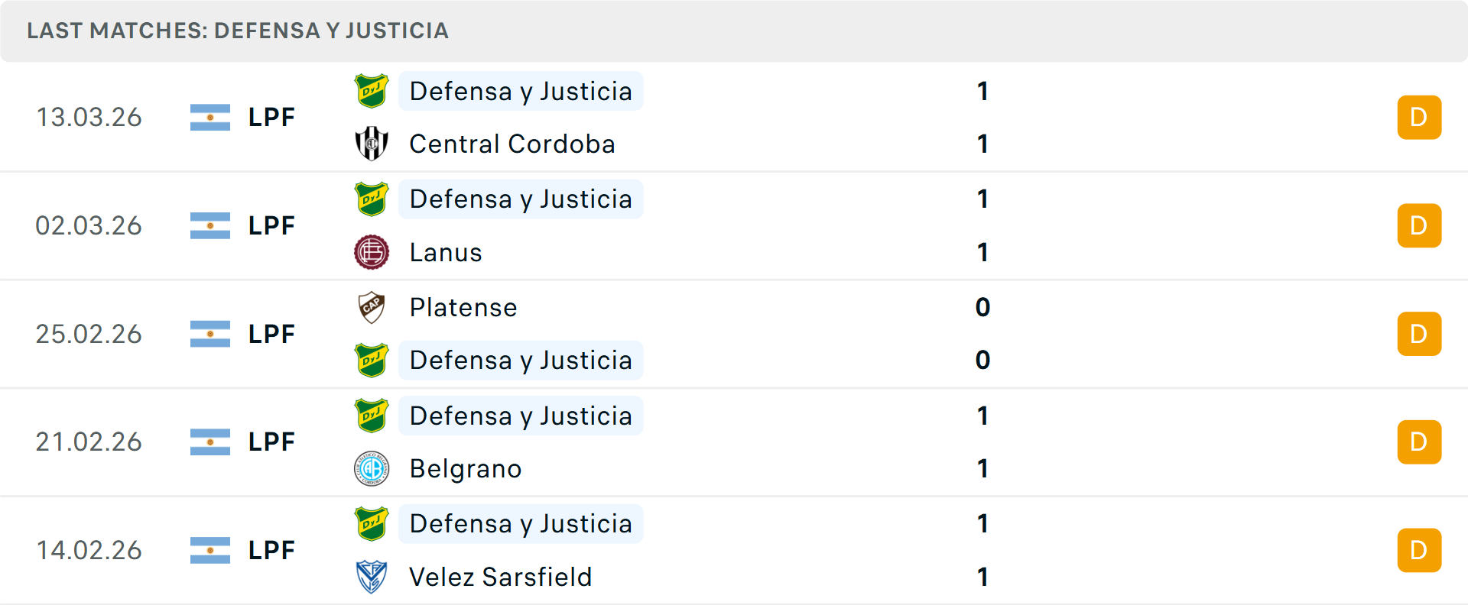Screen dimensions: 1468x605
Task: Click the LPF league label for 25.02.26
Action: click(x=271, y=334)
